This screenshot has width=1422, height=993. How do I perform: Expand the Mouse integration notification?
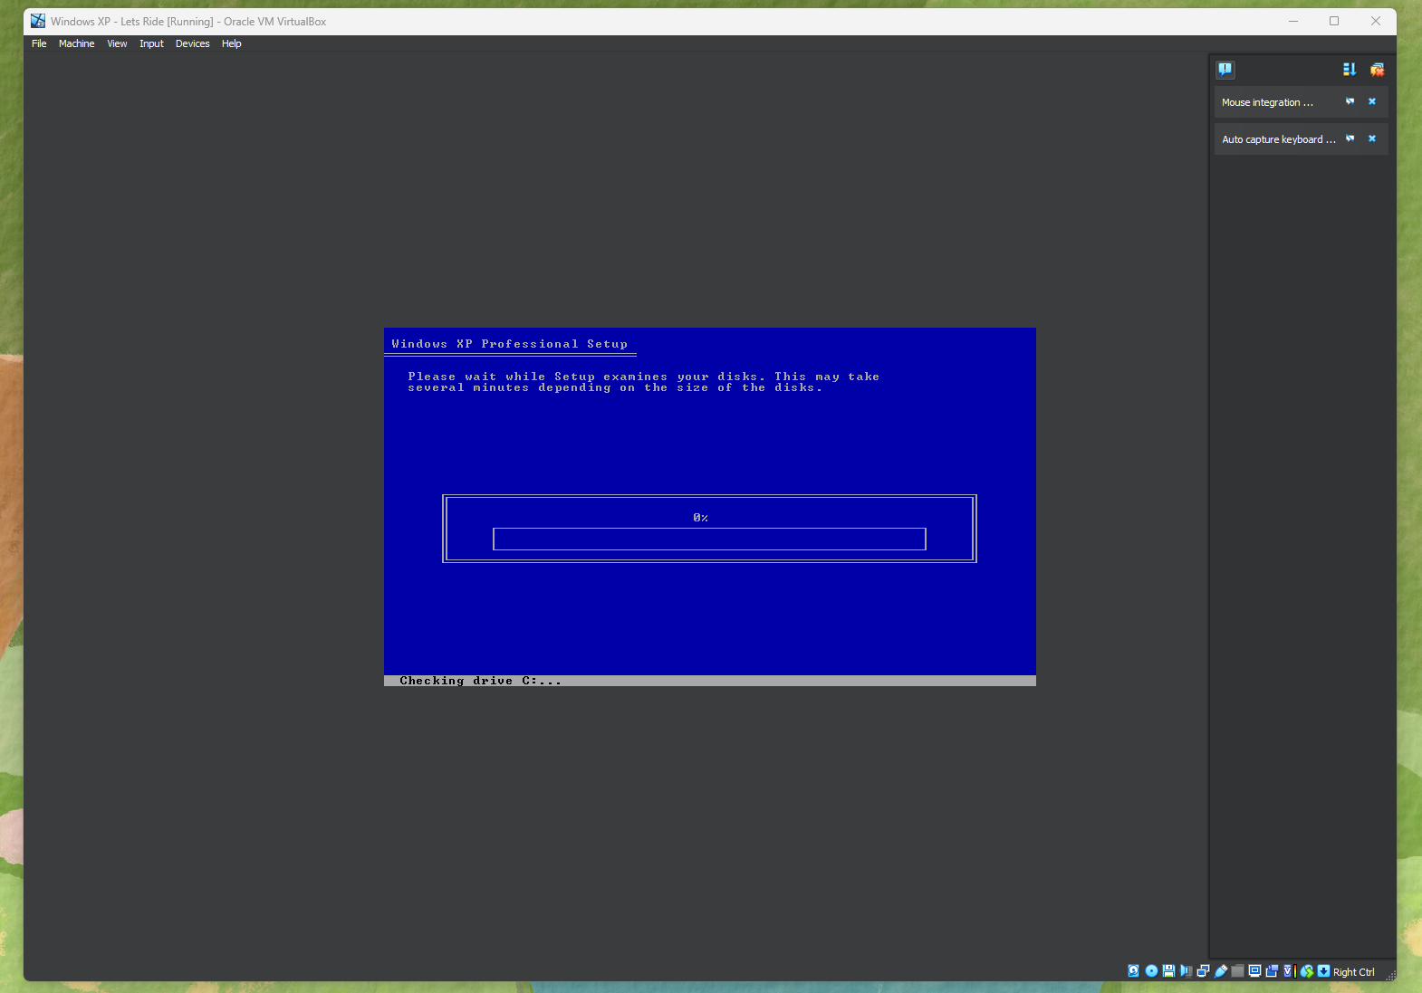click(1267, 102)
